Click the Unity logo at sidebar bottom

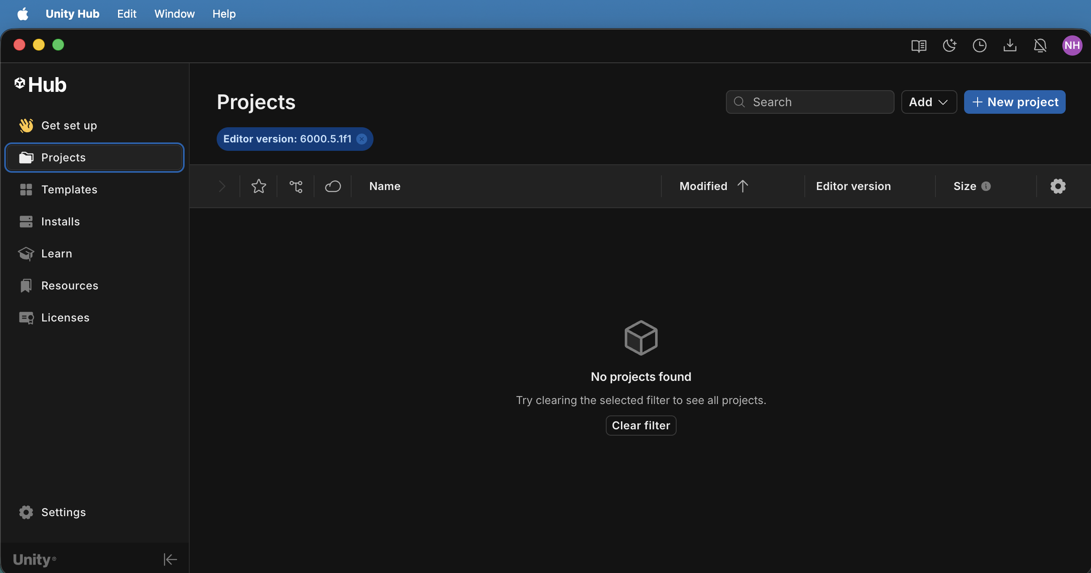(x=34, y=560)
